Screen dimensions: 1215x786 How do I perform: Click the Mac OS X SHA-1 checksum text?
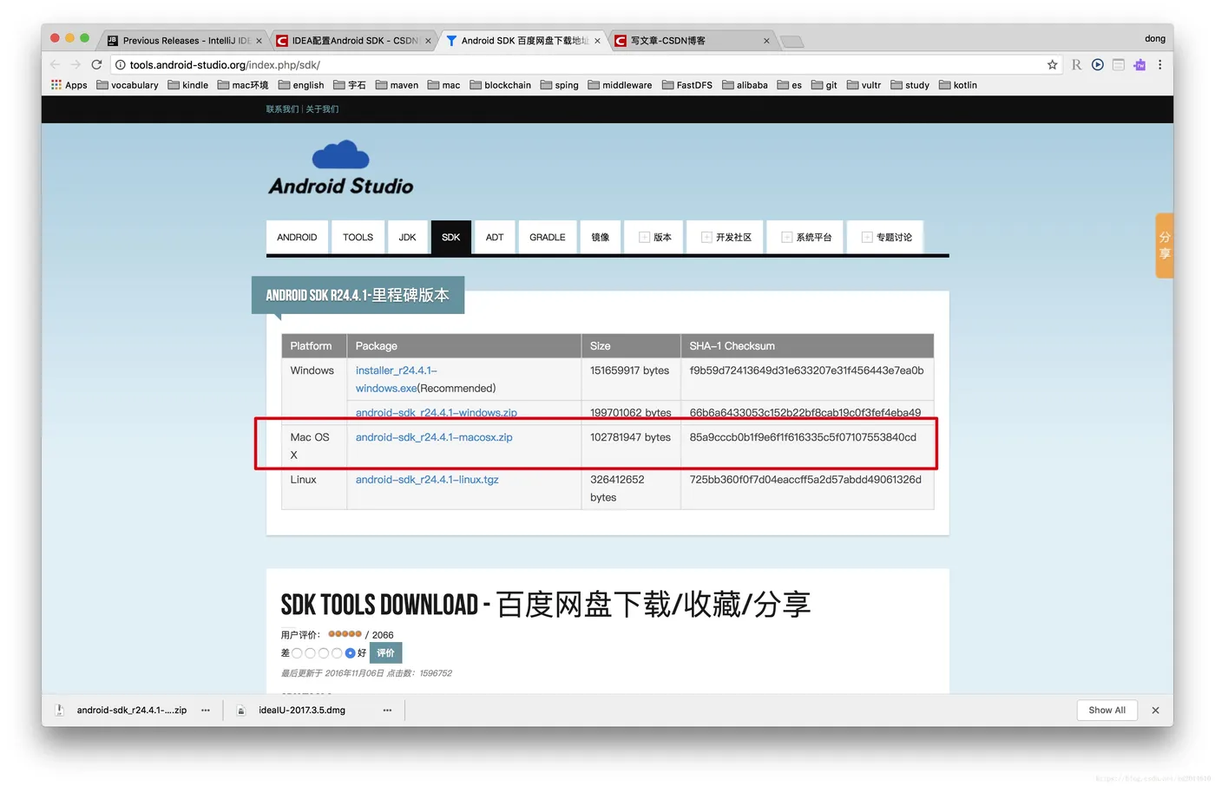[x=803, y=437]
